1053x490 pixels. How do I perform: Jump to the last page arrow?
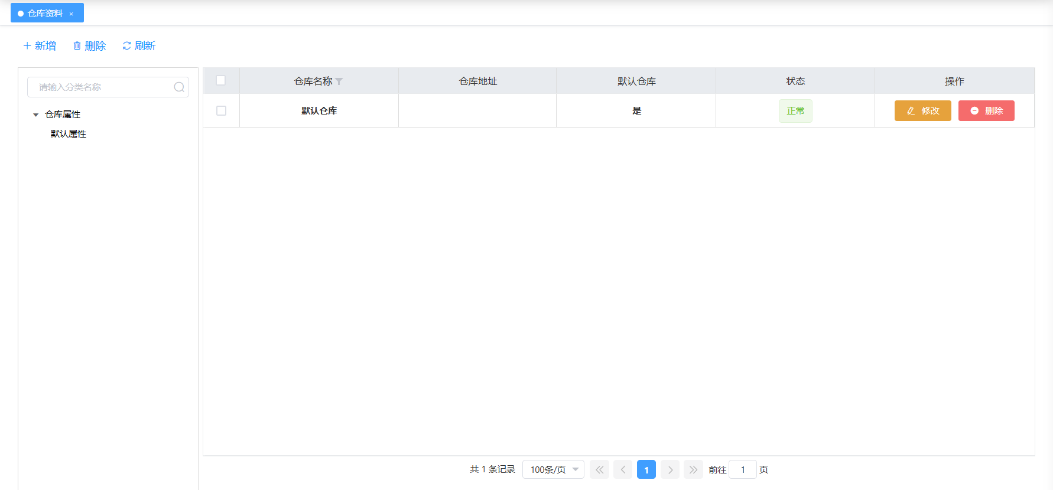pos(694,470)
